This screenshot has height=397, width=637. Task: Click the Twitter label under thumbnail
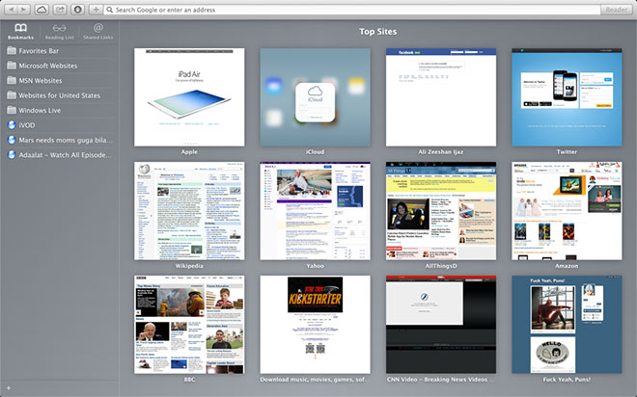click(x=567, y=151)
